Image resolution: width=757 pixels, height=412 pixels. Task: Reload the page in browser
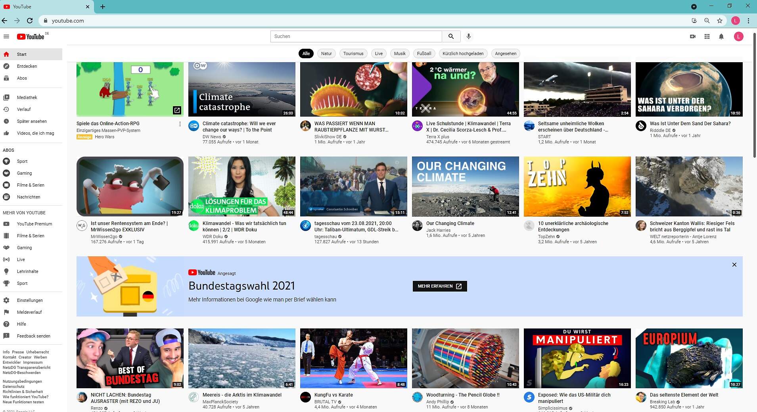point(30,21)
